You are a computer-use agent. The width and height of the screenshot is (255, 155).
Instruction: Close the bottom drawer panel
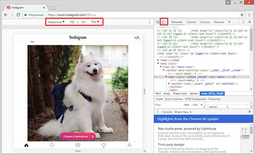click(x=250, y=112)
